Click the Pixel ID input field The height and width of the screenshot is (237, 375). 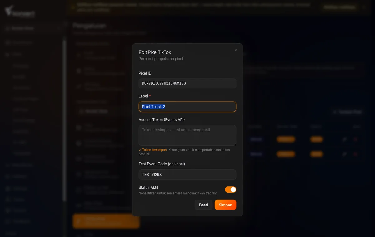187,83
